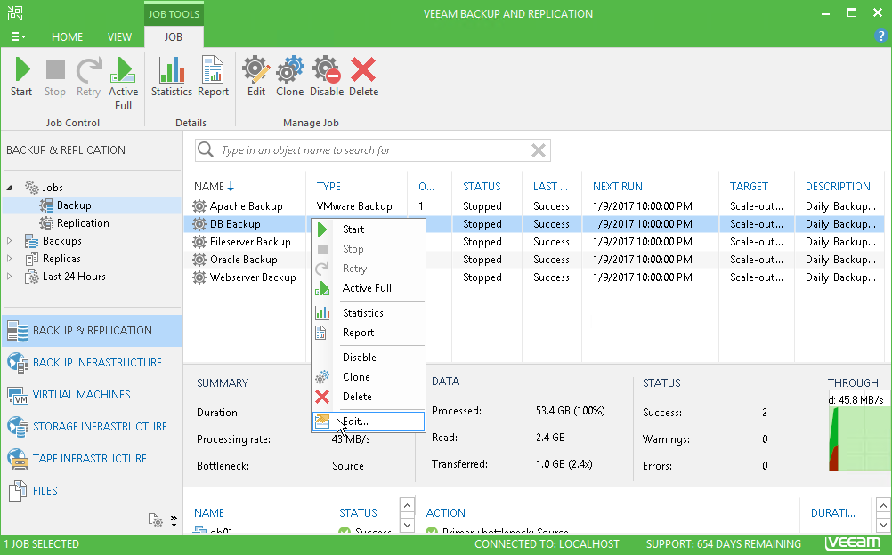Select Backup under Jobs tree
The width and height of the screenshot is (892, 555).
pyautogui.click(x=74, y=205)
